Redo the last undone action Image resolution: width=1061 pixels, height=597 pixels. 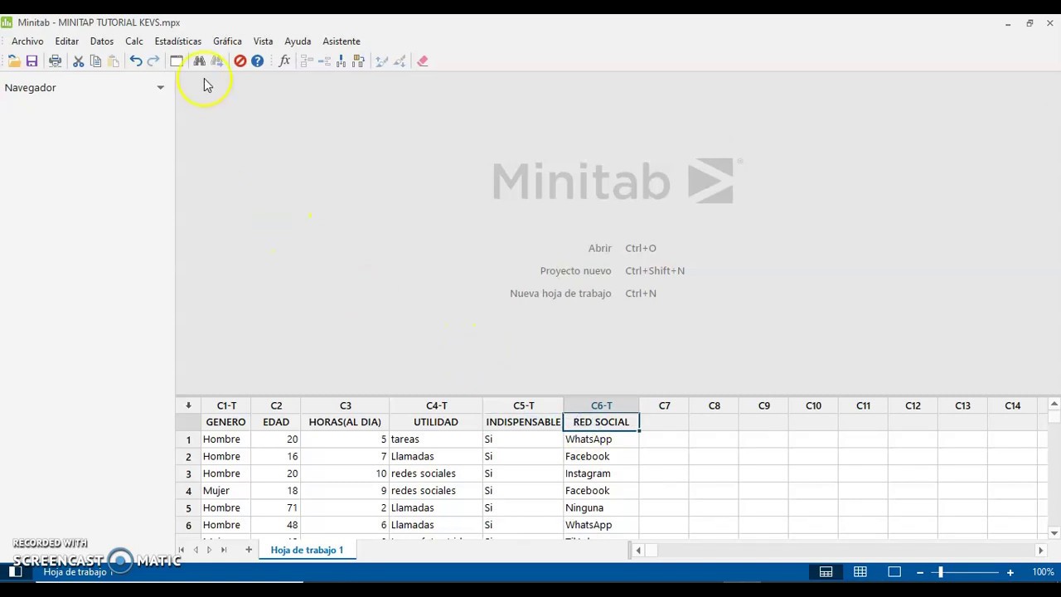(x=153, y=61)
